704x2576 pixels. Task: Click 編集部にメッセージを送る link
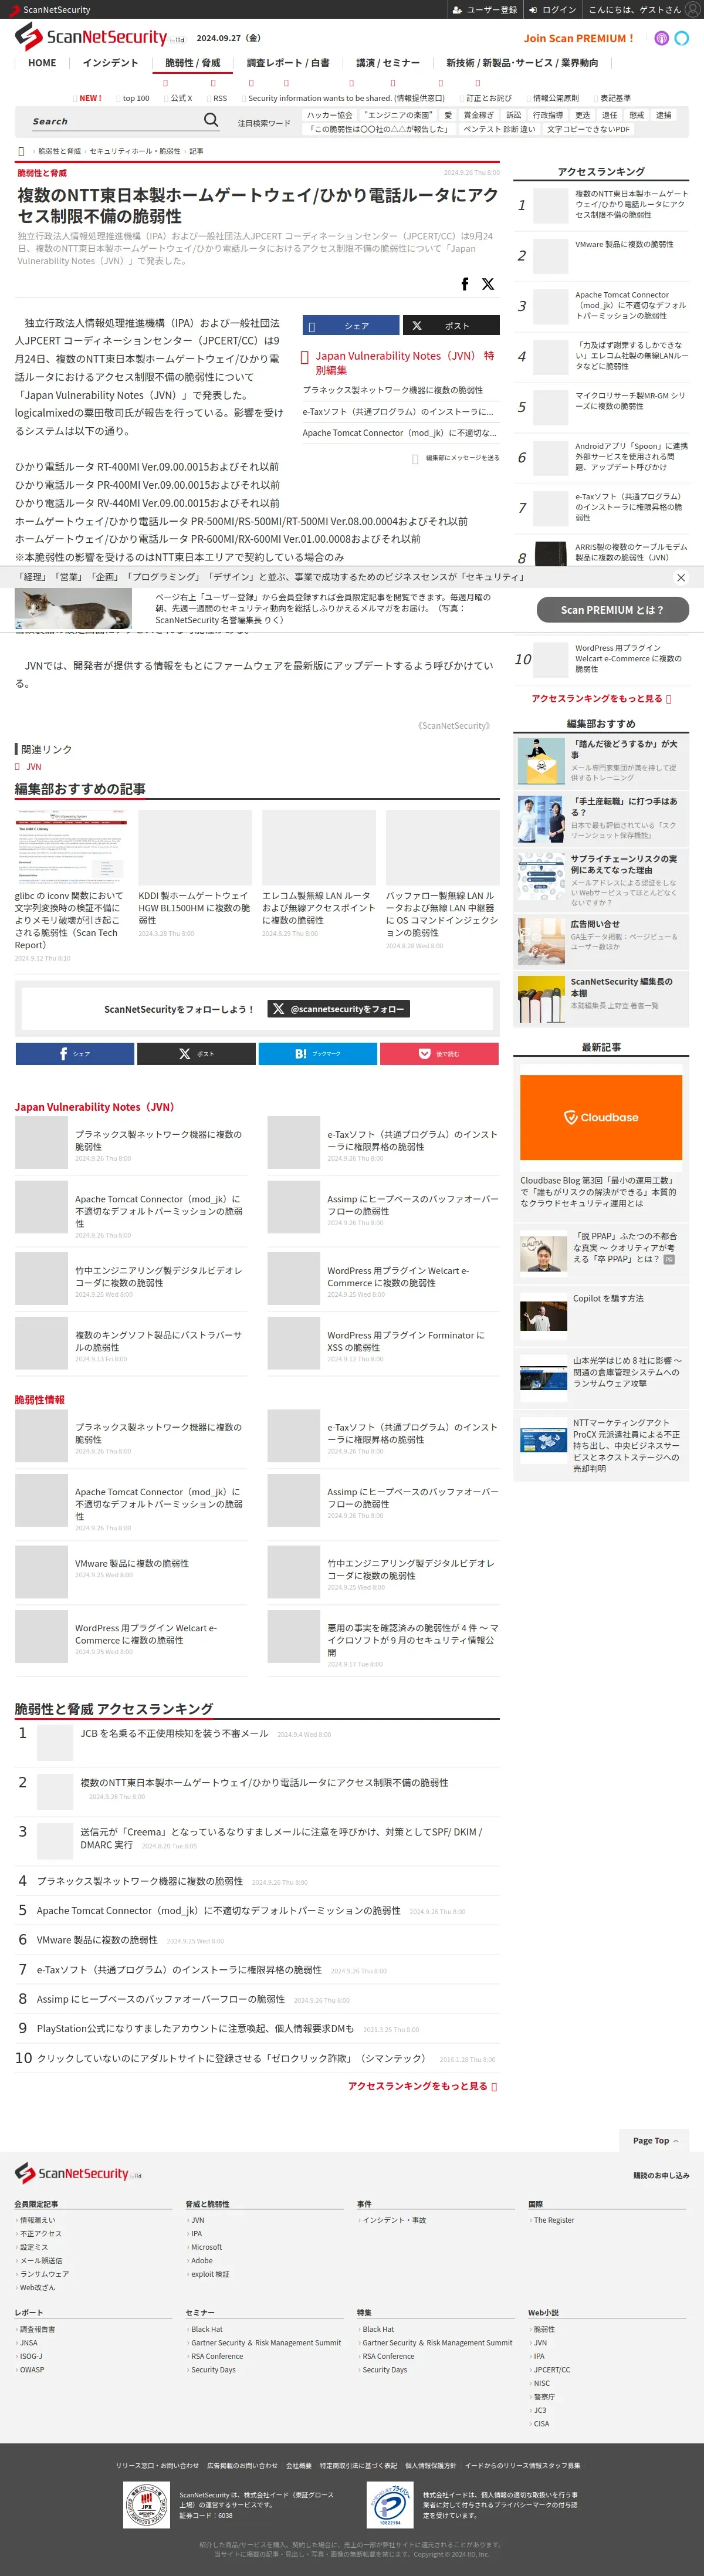[x=462, y=458]
